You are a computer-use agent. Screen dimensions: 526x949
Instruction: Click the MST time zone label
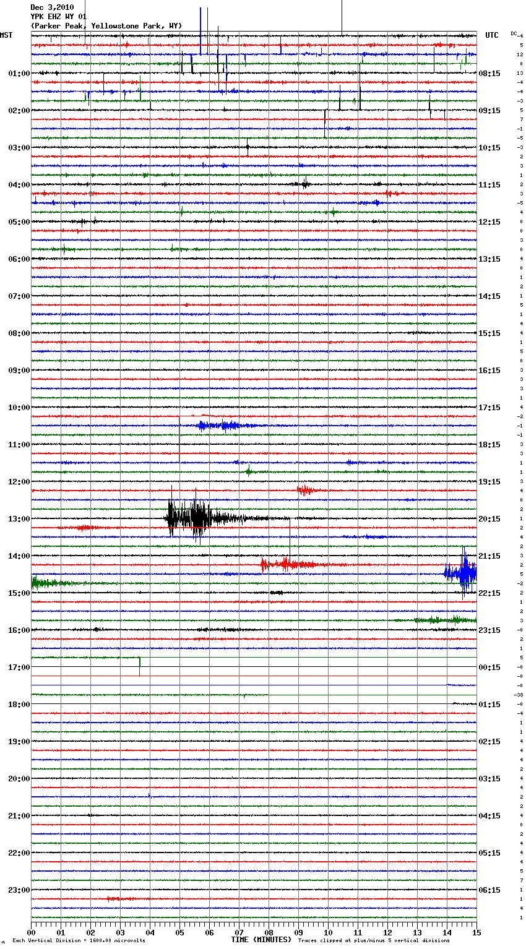tap(6, 35)
